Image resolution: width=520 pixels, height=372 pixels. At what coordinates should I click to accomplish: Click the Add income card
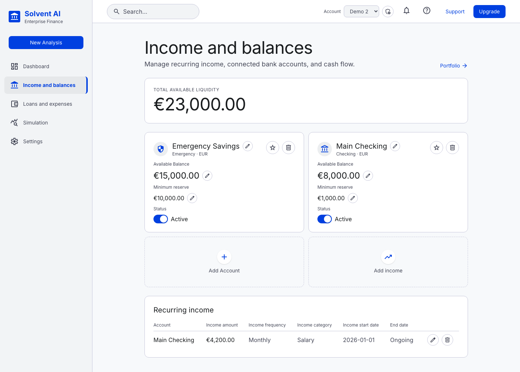(x=388, y=262)
